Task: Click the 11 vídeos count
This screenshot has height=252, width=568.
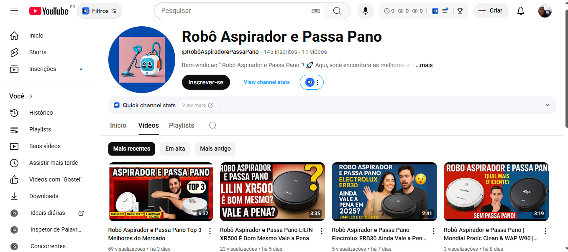Action: tap(315, 52)
